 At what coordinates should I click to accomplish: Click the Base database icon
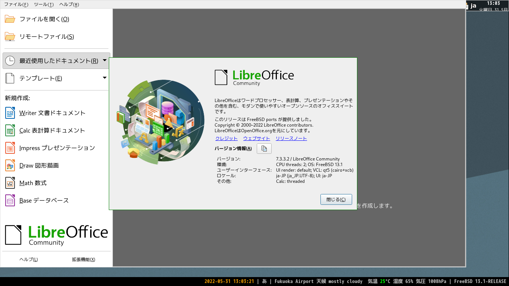click(x=10, y=200)
